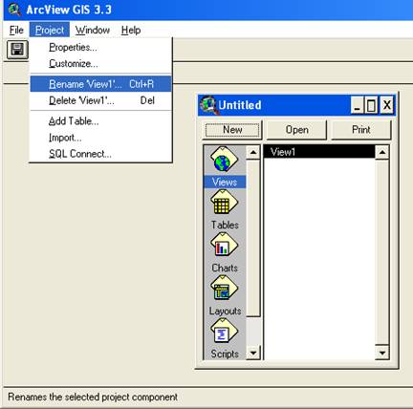Click the Print button in project window
Image resolution: width=413 pixels, height=409 pixels.
[361, 130]
